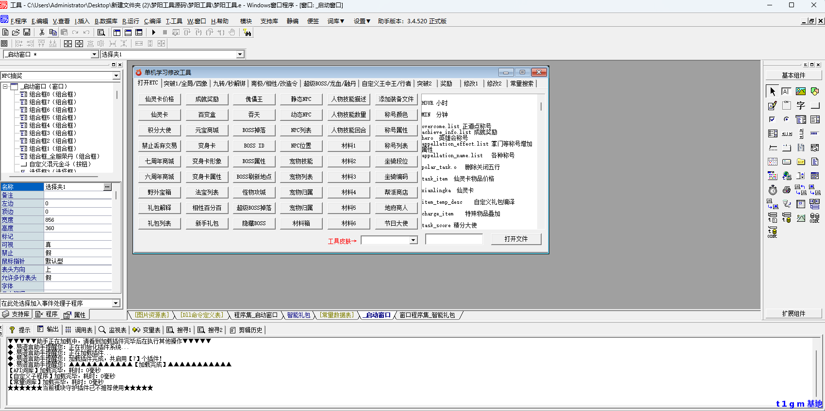The width and height of the screenshot is (825, 411).
Task: Open the F.程序 menu
Action: pos(18,21)
